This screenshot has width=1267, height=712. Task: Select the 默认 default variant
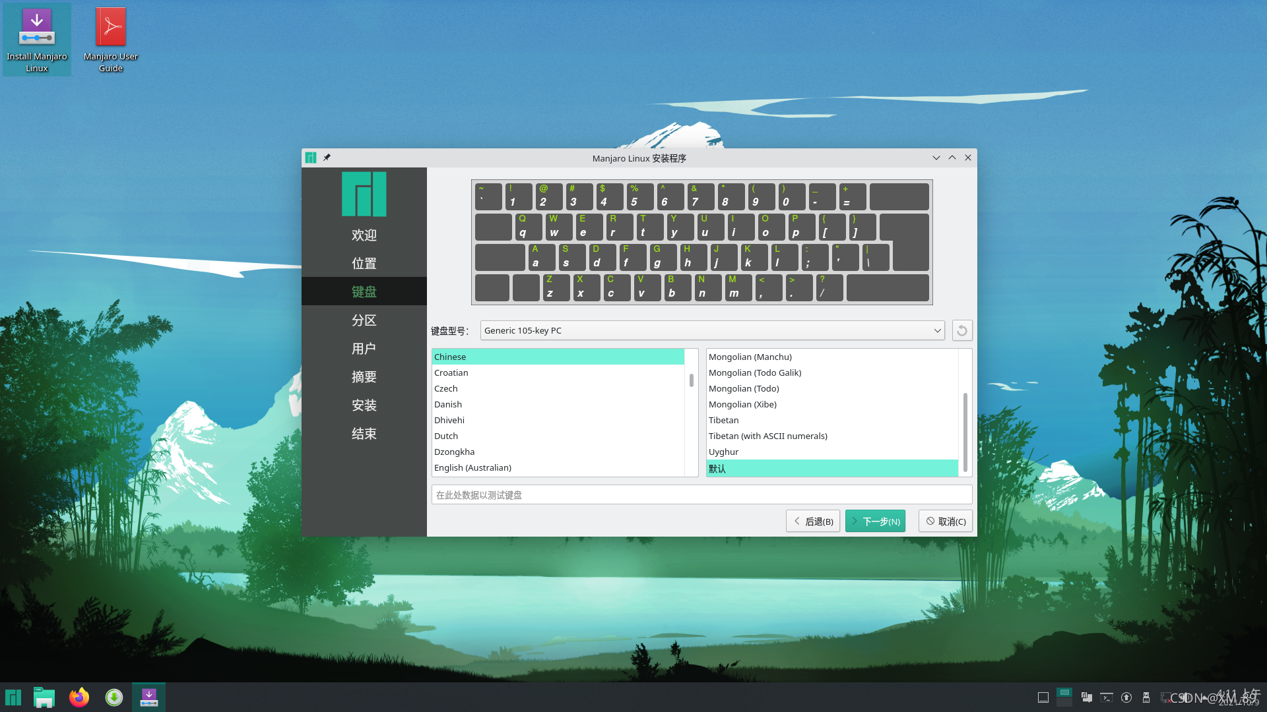832,468
